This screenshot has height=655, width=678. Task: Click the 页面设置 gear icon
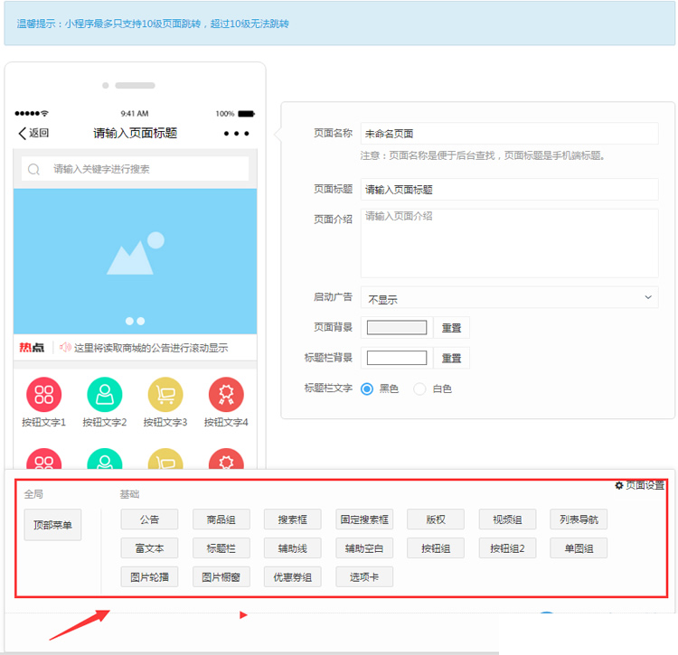click(x=619, y=486)
